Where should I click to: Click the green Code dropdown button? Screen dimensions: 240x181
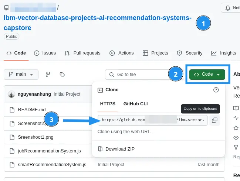207,74
